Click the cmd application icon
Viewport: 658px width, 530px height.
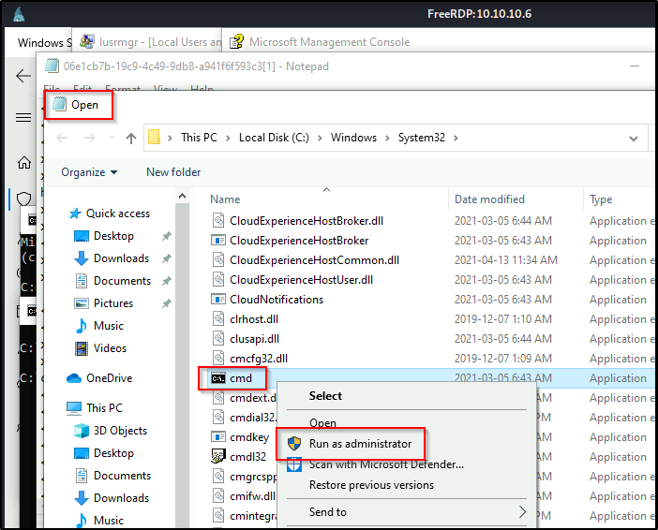pos(217,378)
